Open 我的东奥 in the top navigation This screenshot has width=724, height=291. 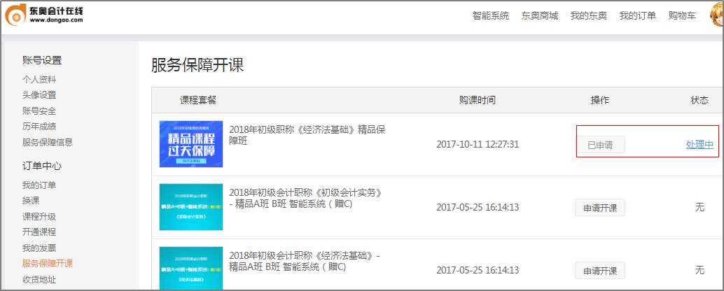point(589,16)
